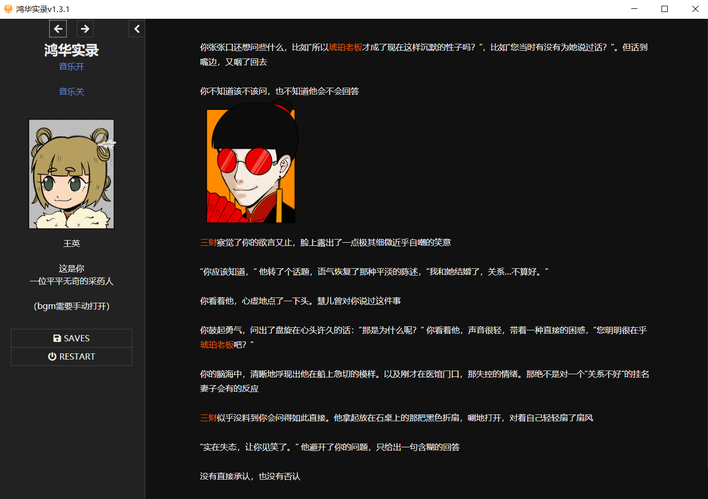Image resolution: width=708 pixels, height=499 pixels.
Task: Go back using the left arrow button
Action: [58, 29]
